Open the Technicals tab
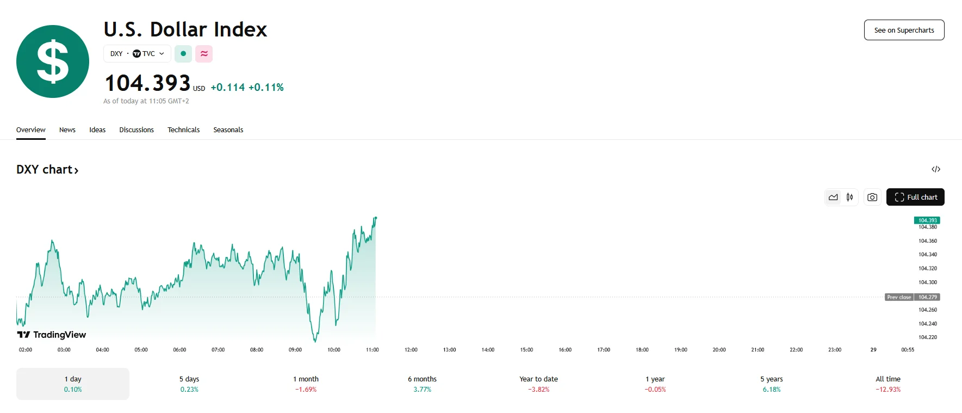 (183, 130)
